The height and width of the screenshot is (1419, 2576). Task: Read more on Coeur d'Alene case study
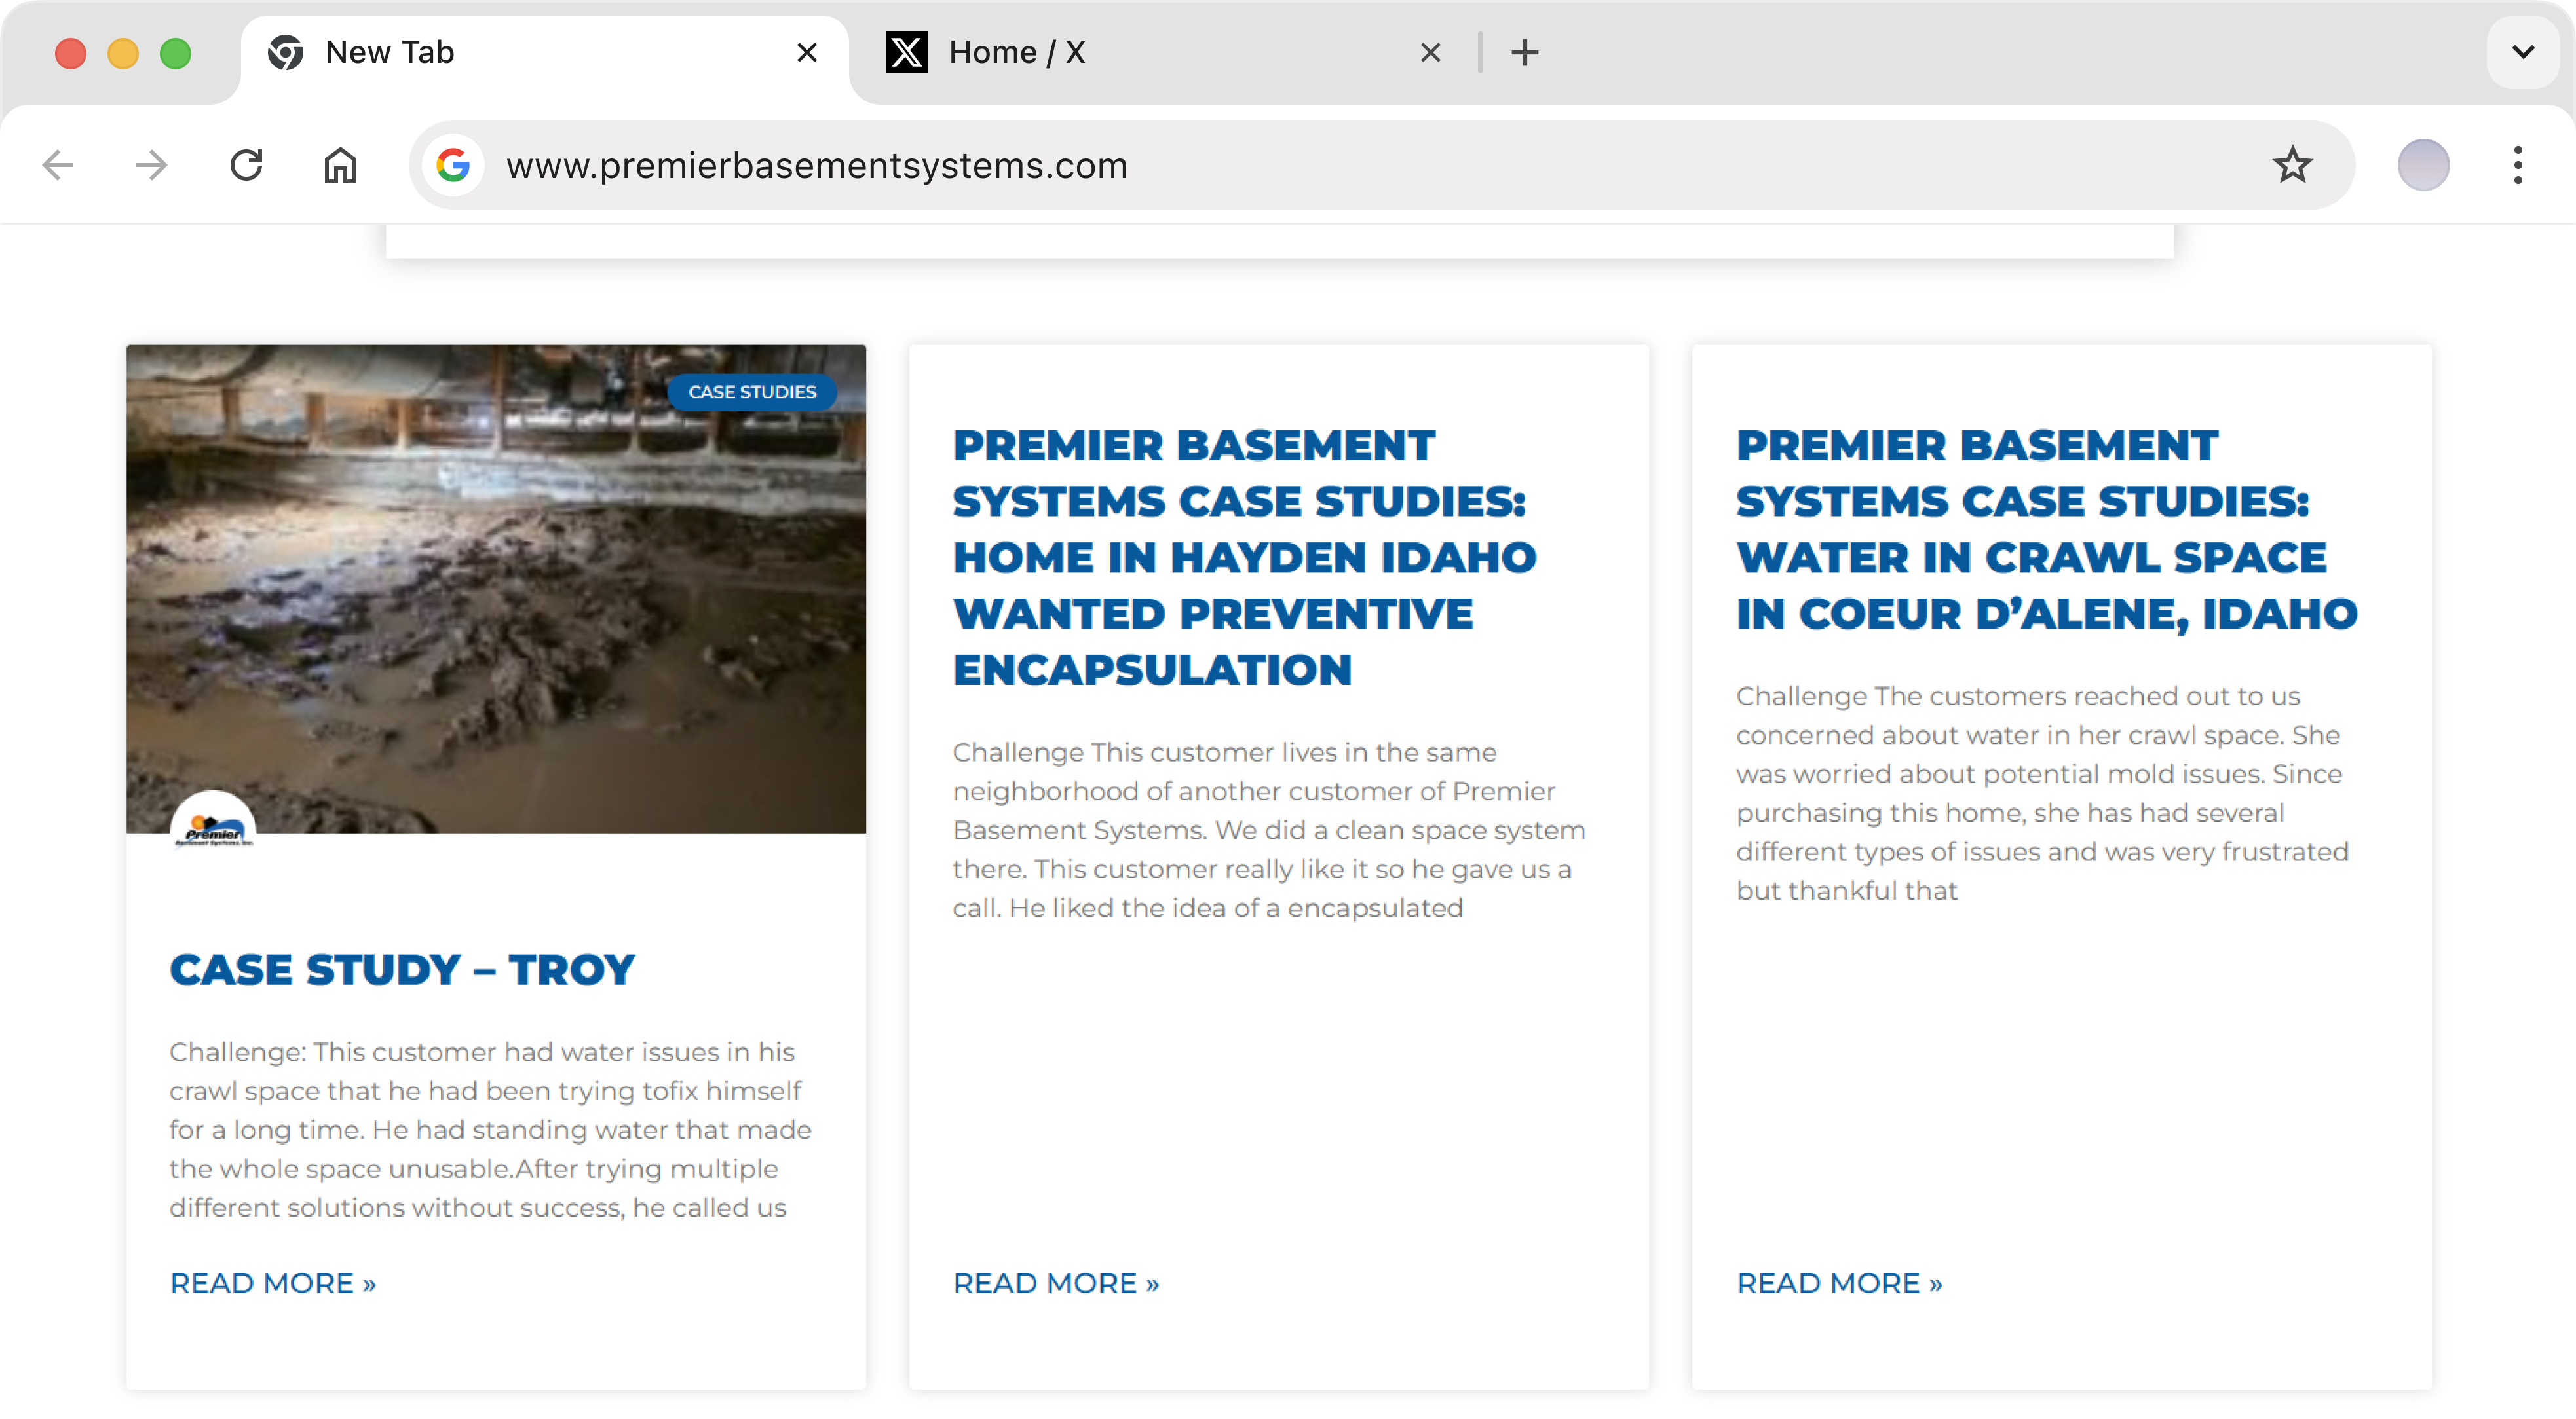point(1839,1282)
